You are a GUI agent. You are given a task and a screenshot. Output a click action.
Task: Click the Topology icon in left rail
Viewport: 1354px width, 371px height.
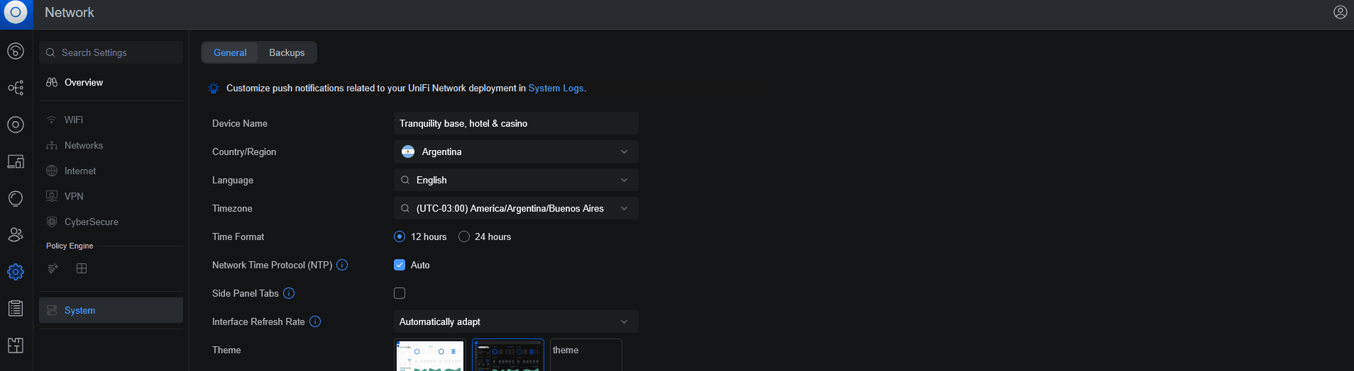pyautogui.click(x=16, y=88)
